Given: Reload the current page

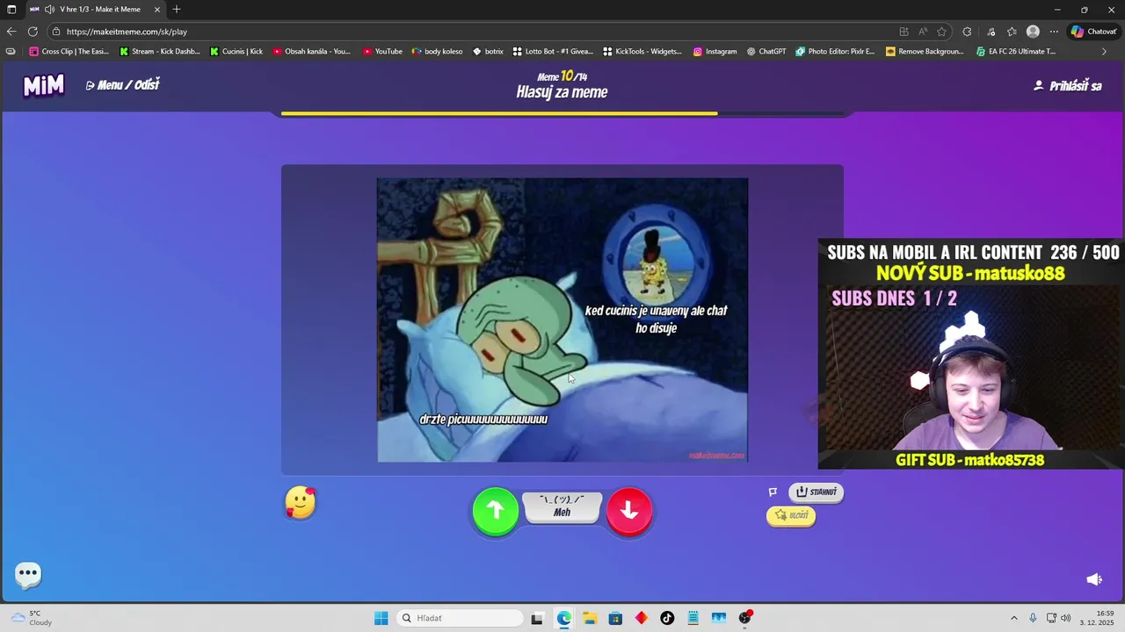Looking at the screenshot, I should click(33, 32).
